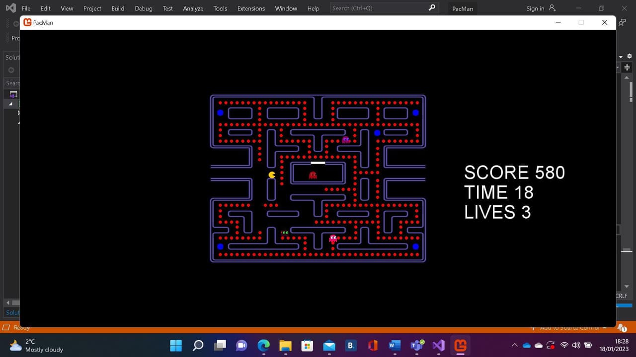The image size is (636, 357).
Task: Select the solution node in Solution Explorer
Action: click(13, 94)
